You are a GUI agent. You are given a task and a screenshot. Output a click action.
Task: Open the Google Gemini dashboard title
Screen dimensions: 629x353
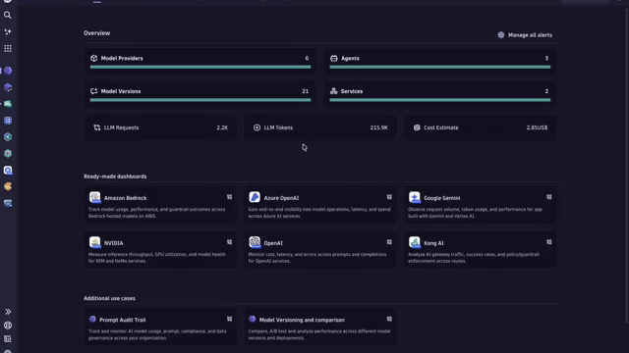click(x=442, y=198)
